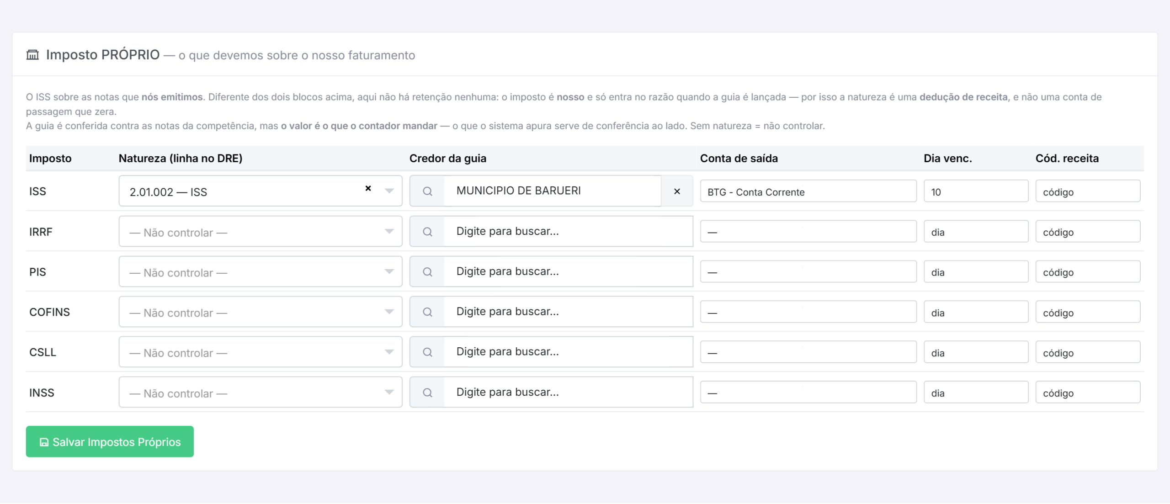Image resolution: width=1170 pixels, height=504 pixels.
Task: Focus the IRRF código receita field
Action: [x=1088, y=232]
